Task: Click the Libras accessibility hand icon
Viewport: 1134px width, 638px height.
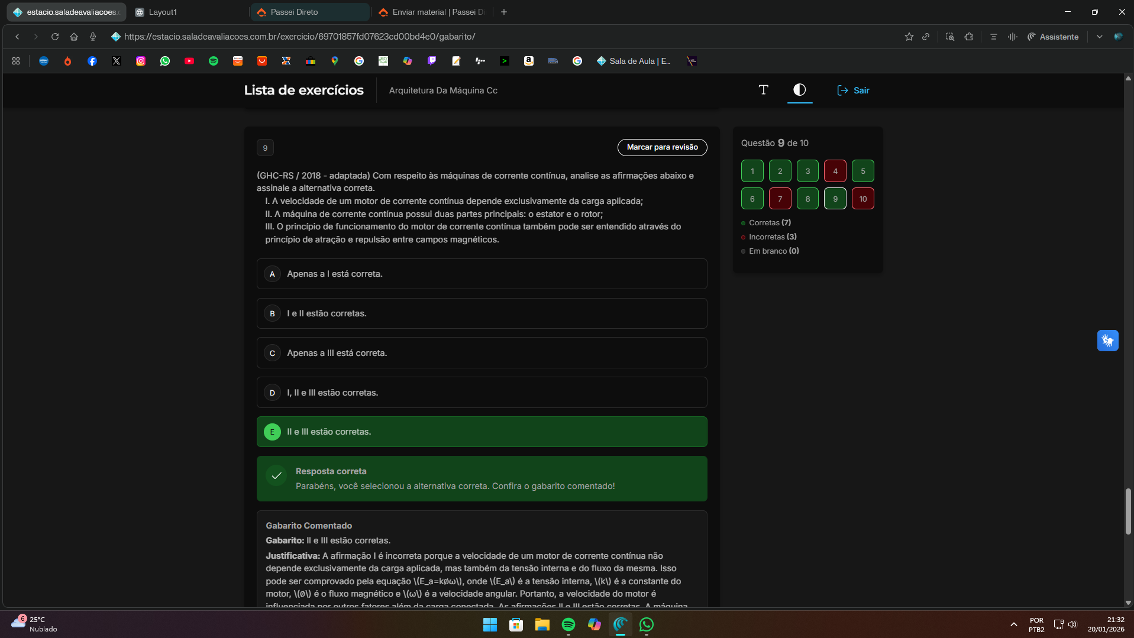Action: (1107, 341)
